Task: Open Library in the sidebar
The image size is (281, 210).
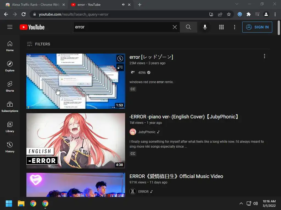Action: (x=10, y=127)
